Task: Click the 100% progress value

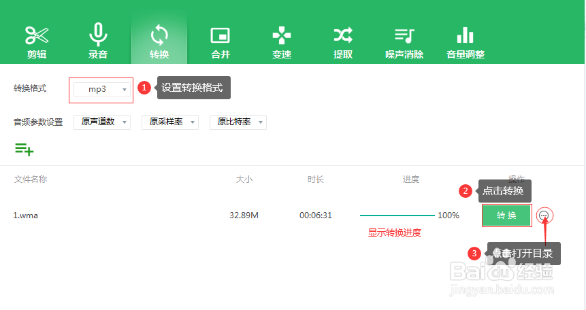Action: point(449,216)
